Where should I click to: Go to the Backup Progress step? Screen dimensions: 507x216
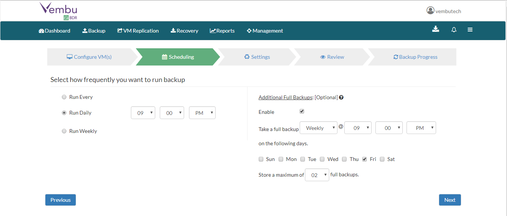[415, 57]
